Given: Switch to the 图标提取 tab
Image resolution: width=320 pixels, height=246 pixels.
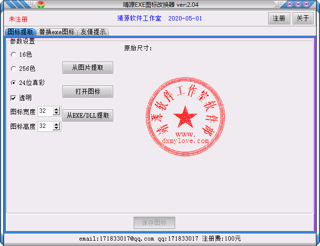Looking at the screenshot, I should 20,32.
